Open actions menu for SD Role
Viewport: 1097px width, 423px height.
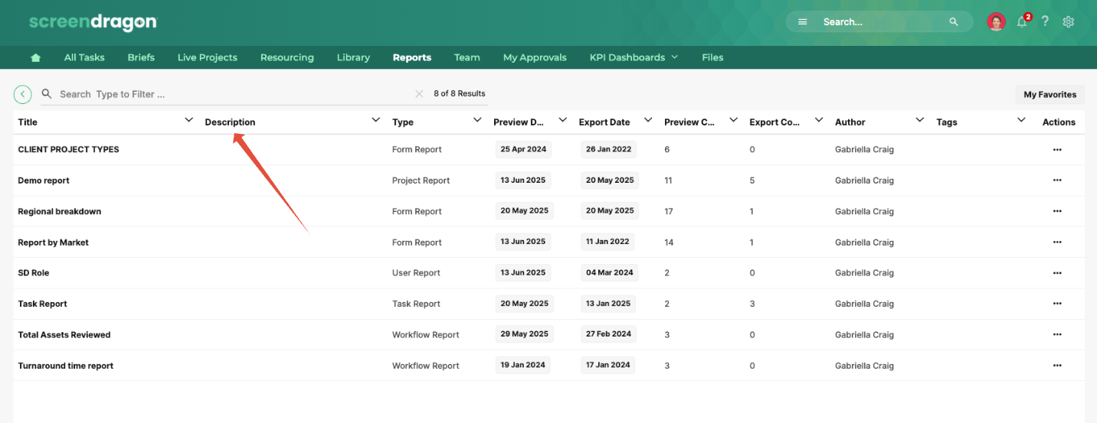1057,272
